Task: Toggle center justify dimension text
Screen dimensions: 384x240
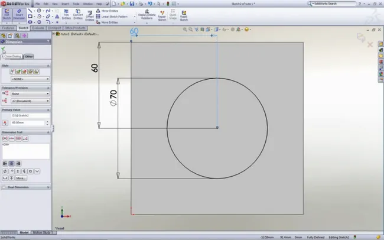Action: (11, 164)
